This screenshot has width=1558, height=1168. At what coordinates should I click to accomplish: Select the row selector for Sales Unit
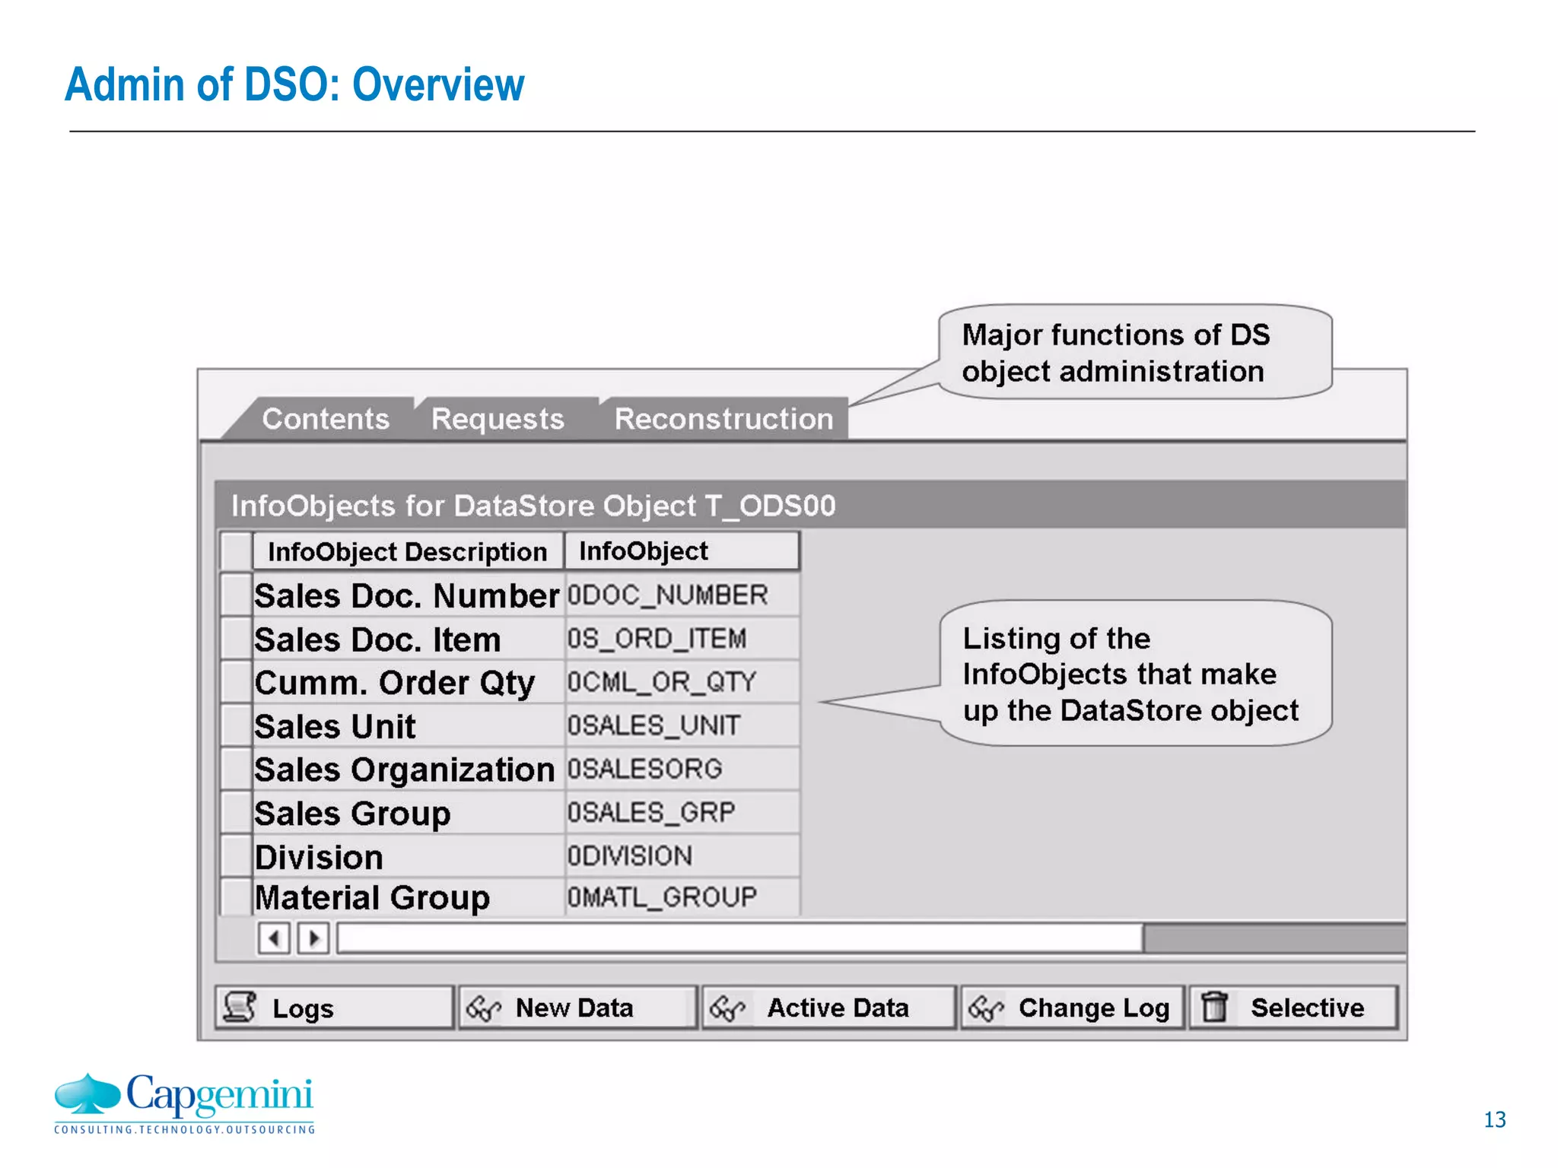pos(236,725)
